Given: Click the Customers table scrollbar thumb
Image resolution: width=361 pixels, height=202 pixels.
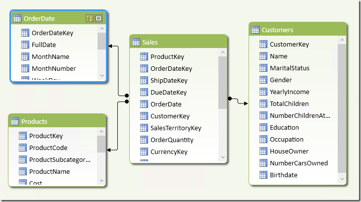Looking at the screenshot, I should 342,108.
